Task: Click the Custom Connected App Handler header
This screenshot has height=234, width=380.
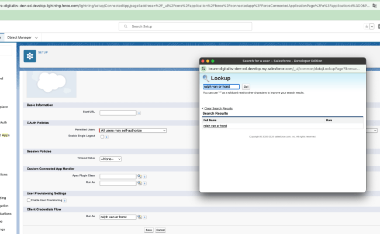Action: (x=50, y=168)
